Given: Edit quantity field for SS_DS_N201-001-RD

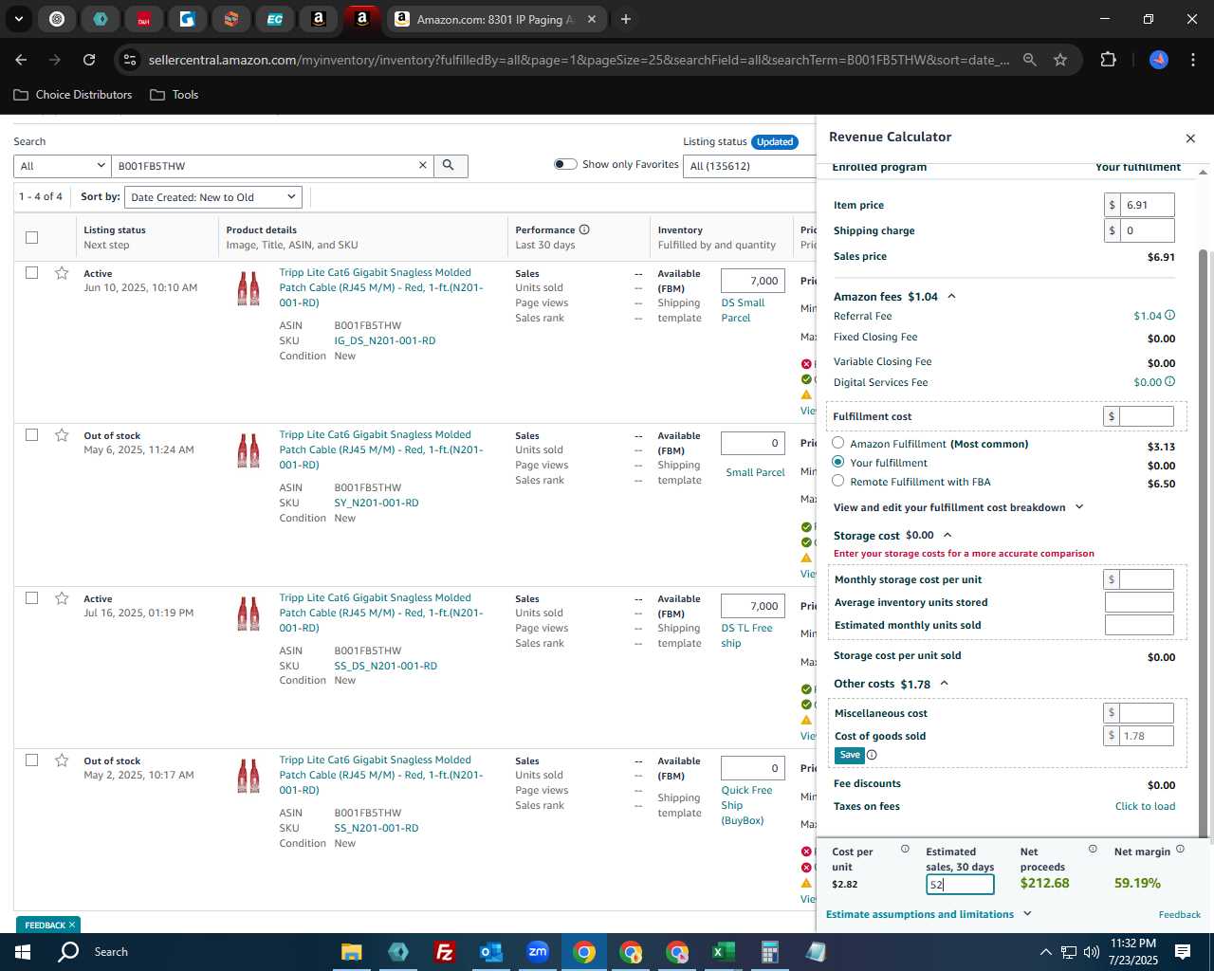Looking at the screenshot, I should click(753, 606).
